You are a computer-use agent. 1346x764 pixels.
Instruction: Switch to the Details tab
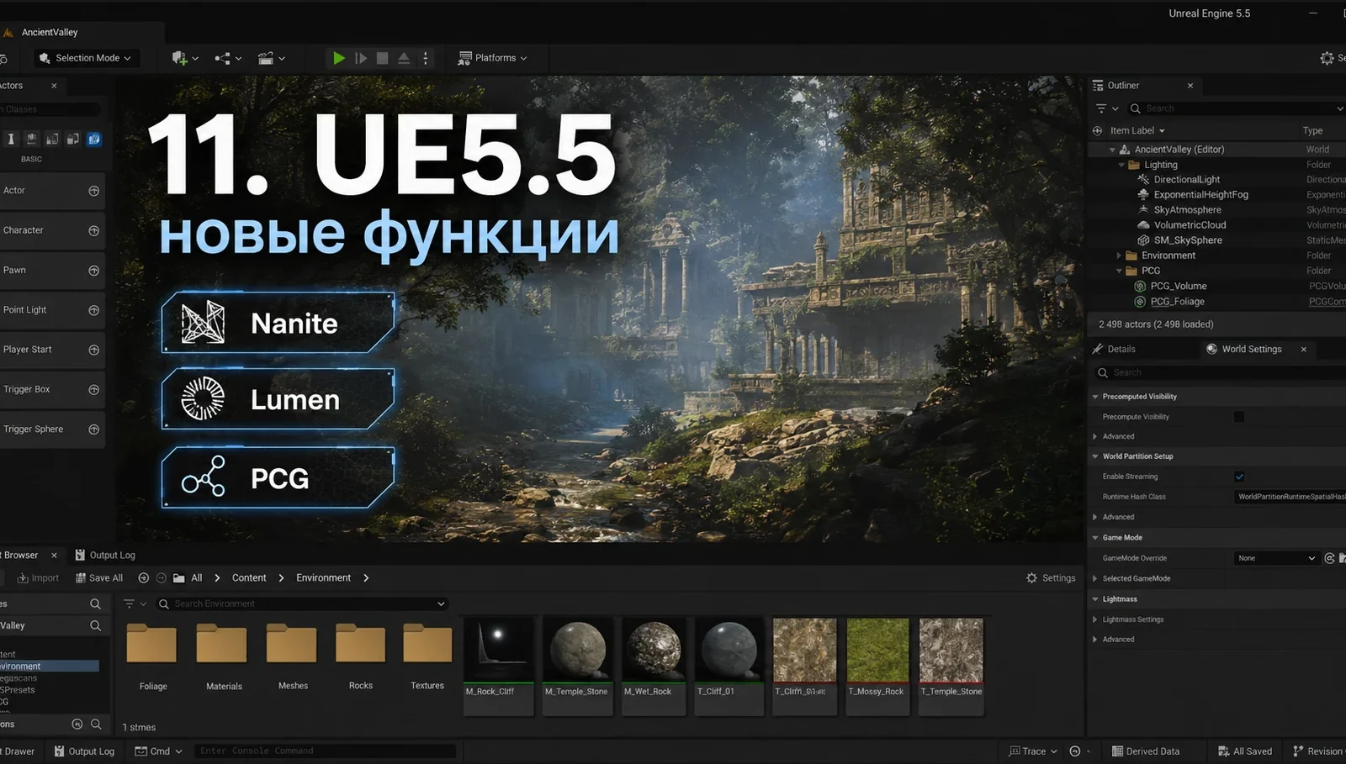click(1115, 349)
